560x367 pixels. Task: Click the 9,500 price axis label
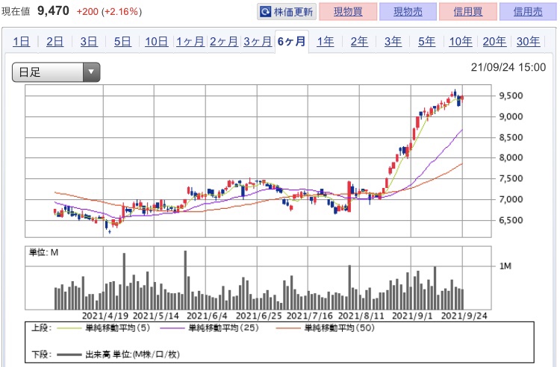pos(511,95)
